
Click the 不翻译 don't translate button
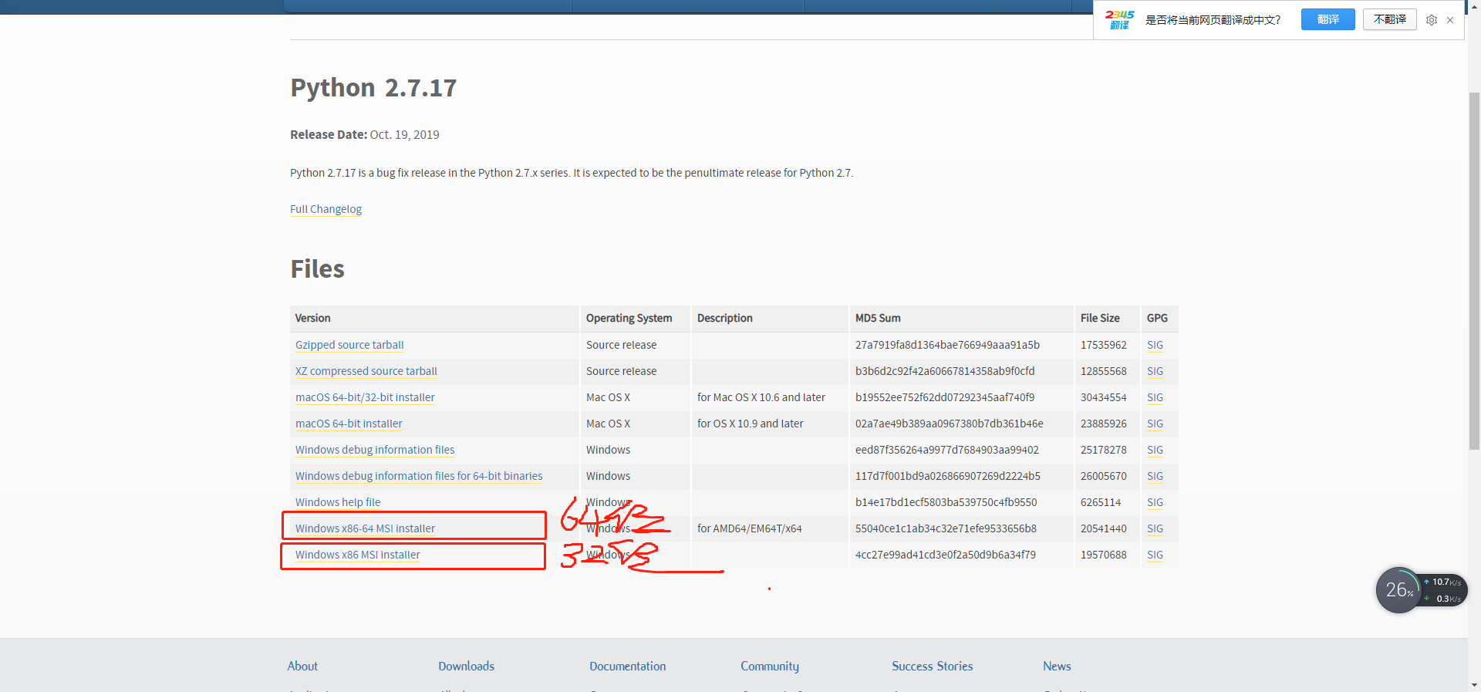[x=1389, y=19]
